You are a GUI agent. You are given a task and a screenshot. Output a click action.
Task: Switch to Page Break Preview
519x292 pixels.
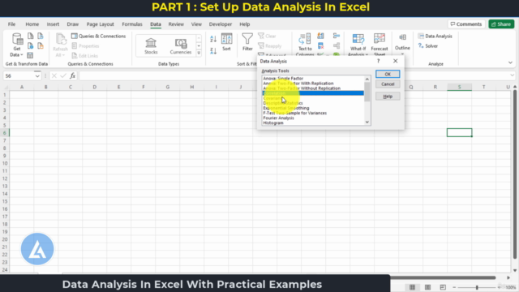tap(443, 287)
